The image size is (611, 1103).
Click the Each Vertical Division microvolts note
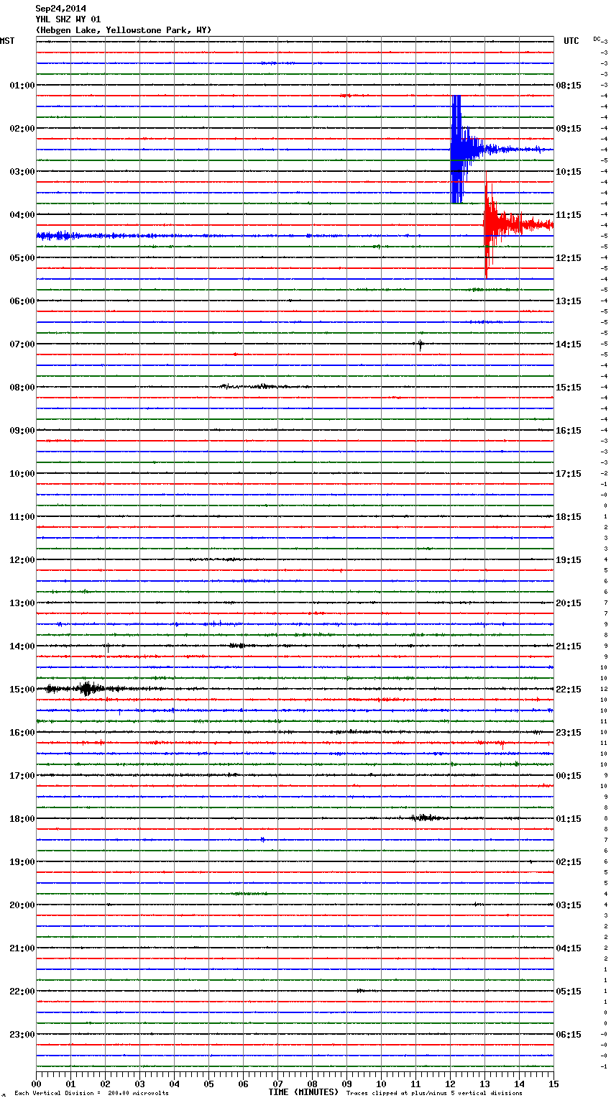click(91, 1094)
